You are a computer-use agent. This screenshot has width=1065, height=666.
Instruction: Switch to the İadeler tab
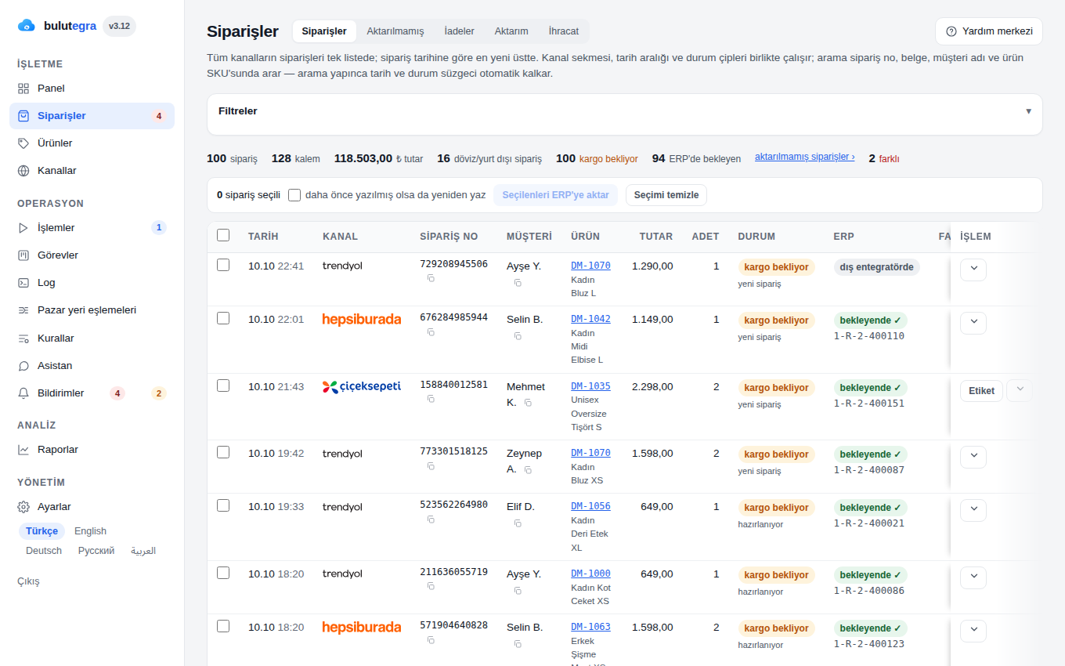point(459,31)
